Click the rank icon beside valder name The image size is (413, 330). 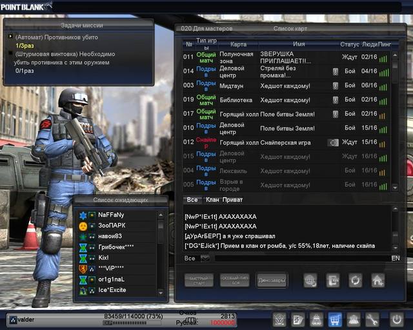13,320
